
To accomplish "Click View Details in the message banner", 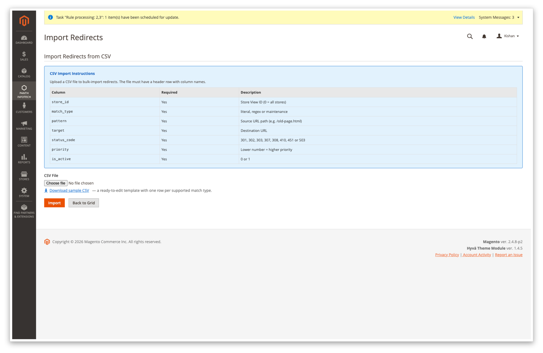I will [x=464, y=17].
